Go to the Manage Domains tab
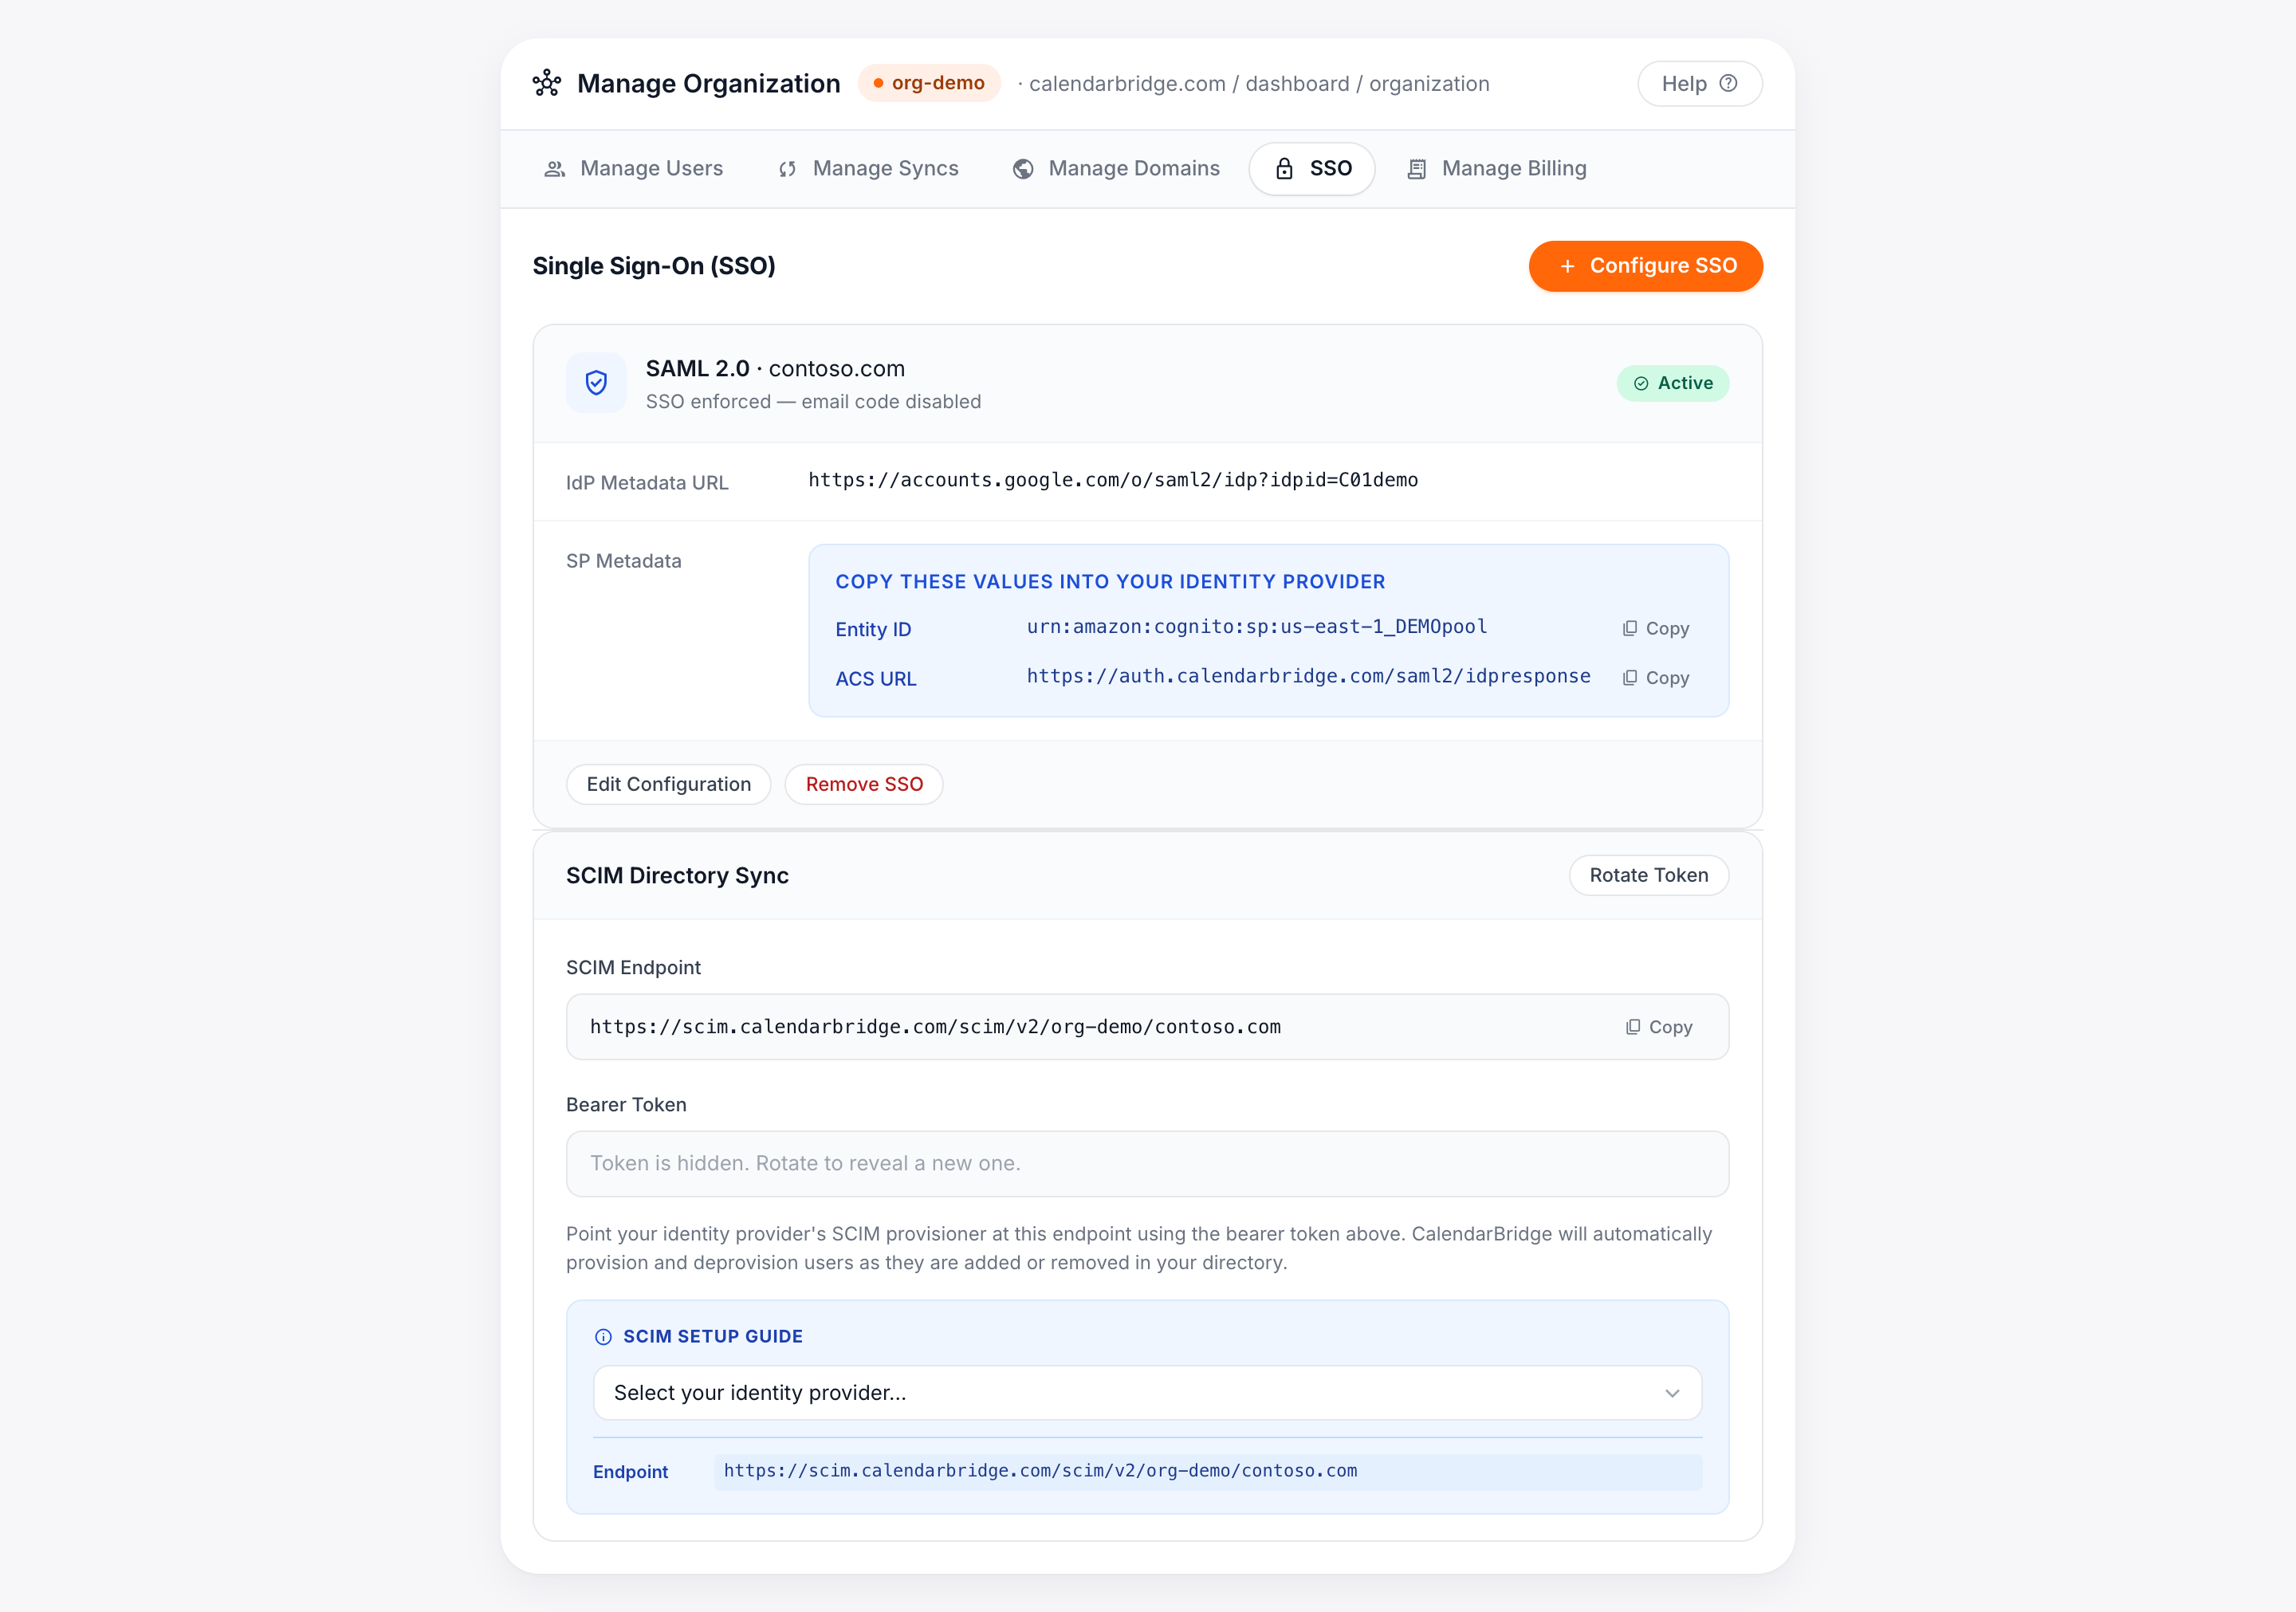Viewport: 2296px width, 1612px height. 1115,168
